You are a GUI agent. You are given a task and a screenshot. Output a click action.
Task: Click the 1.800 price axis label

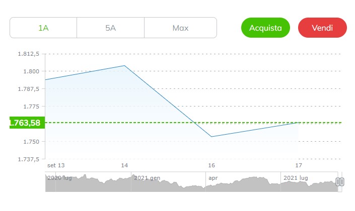click(31, 71)
